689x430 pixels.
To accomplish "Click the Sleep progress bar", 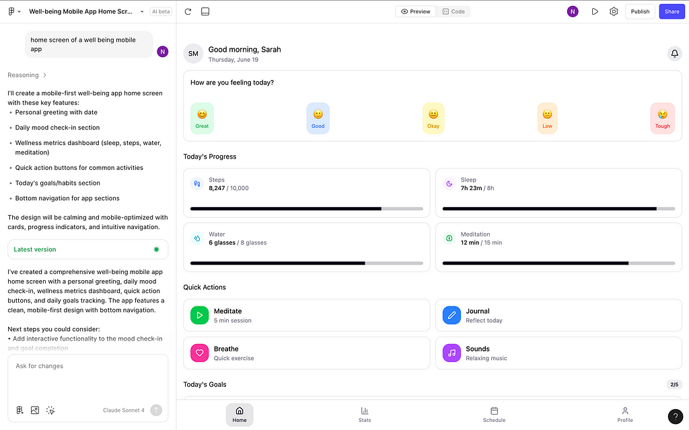I will 558,209.
